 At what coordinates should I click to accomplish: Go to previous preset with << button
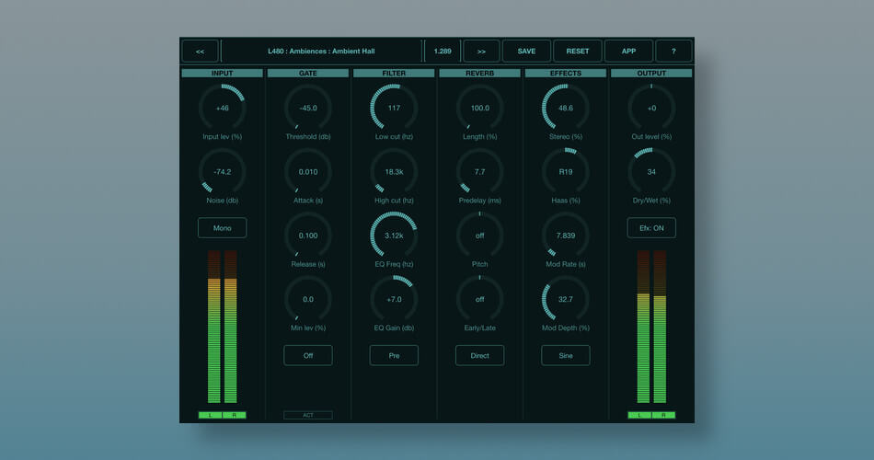(x=200, y=52)
